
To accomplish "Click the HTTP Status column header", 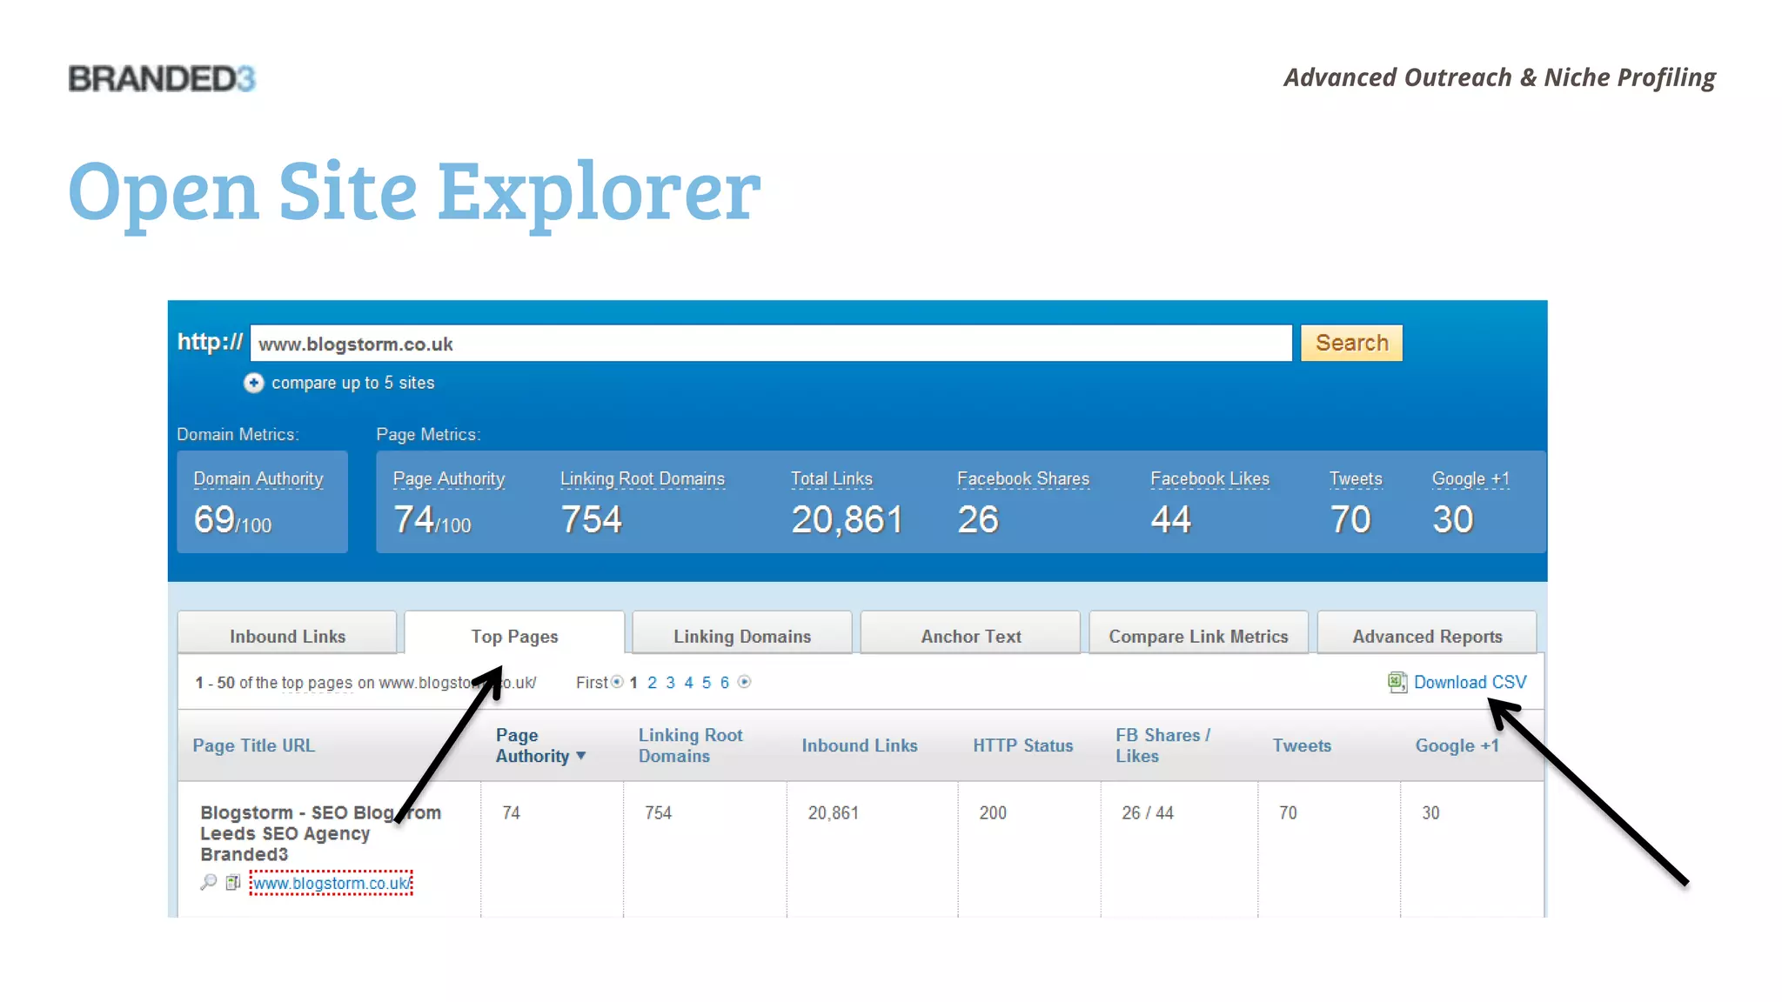I will tap(1023, 745).
